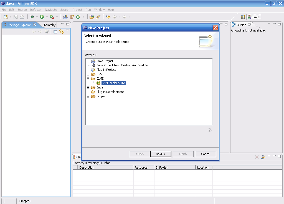Open the Outline view menu triangle

tap(269, 23)
